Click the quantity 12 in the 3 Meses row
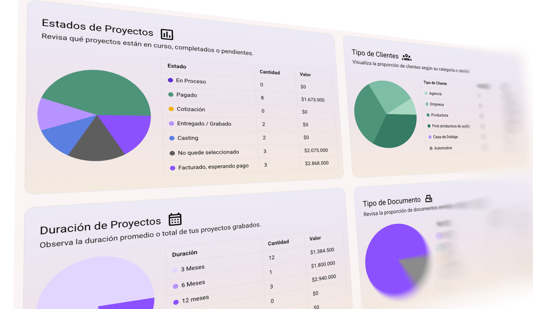This screenshot has height=309, width=533. pyautogui.click(x=271, y=257)
